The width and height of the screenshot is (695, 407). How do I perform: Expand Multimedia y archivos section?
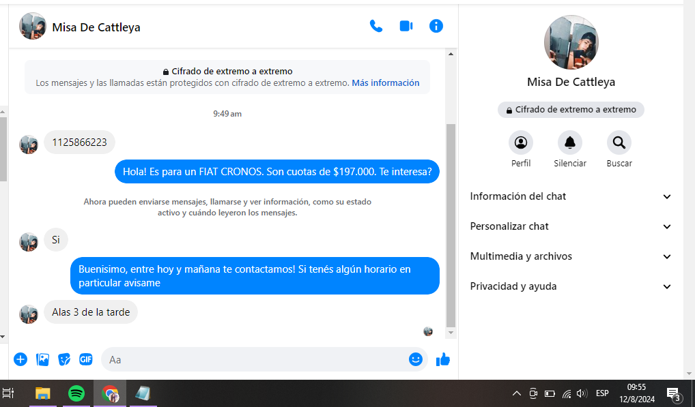(x=571, y=256)
